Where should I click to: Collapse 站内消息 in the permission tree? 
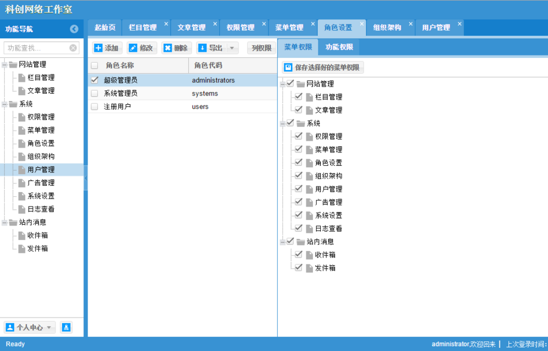pyautogui.click(x=283, y=242)
